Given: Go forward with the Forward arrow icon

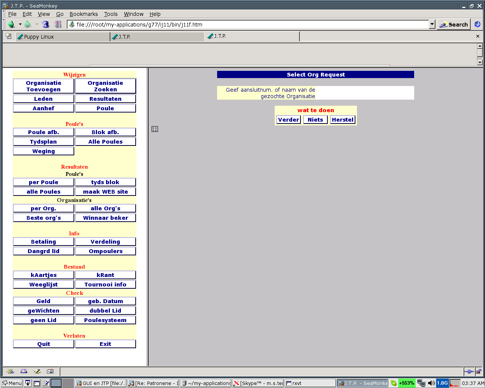Looking at the screenshot, I should click(x=28, y=25).
